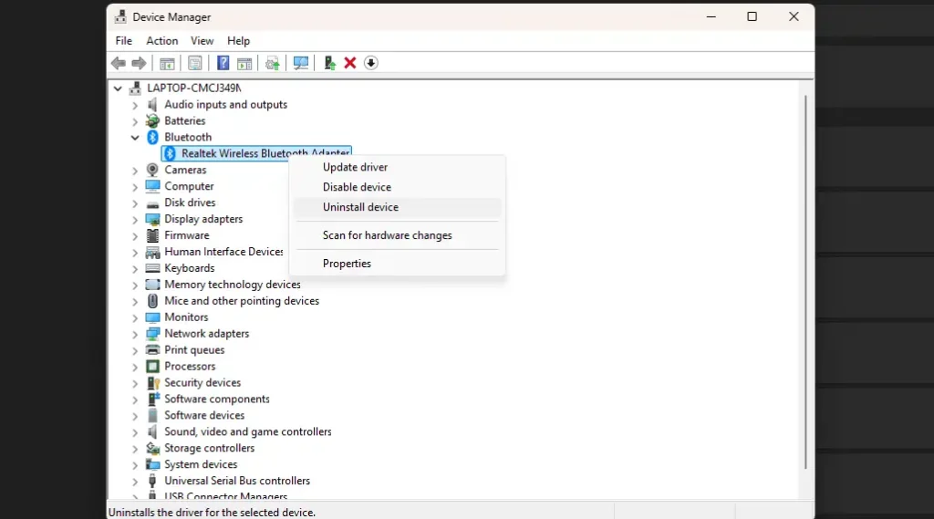Click the blue Help question mark icon
The height and width of the screenshot is (519, 934).
(x=223, y=63)
